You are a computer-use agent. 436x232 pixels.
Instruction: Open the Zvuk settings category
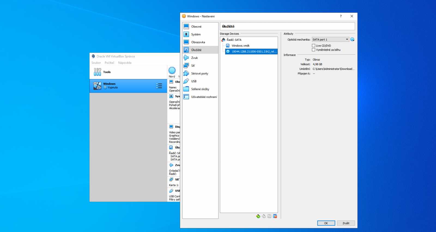pyautogui.click(x=200, y=58)
